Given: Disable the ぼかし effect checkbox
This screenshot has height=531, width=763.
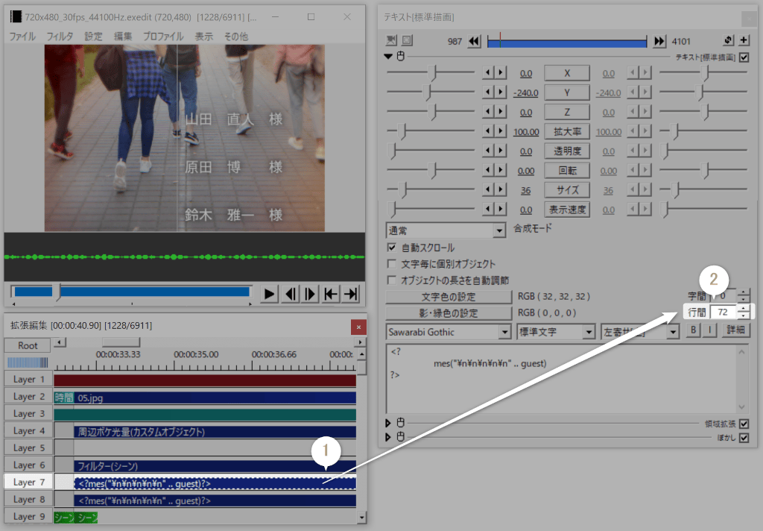Looking at the screenshot, I should pos(744,437).
